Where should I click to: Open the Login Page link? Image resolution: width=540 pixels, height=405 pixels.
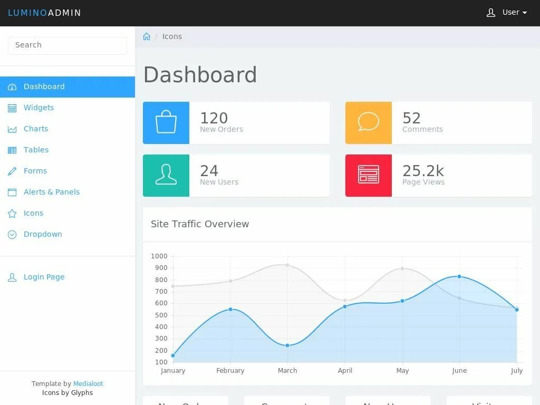[x=67, y=277]
